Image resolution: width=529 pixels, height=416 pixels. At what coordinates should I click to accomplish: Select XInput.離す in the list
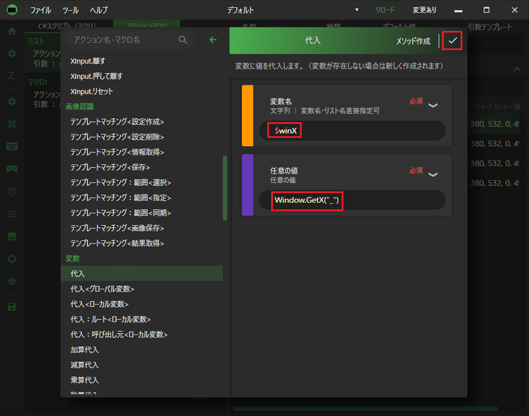point(142,61)
